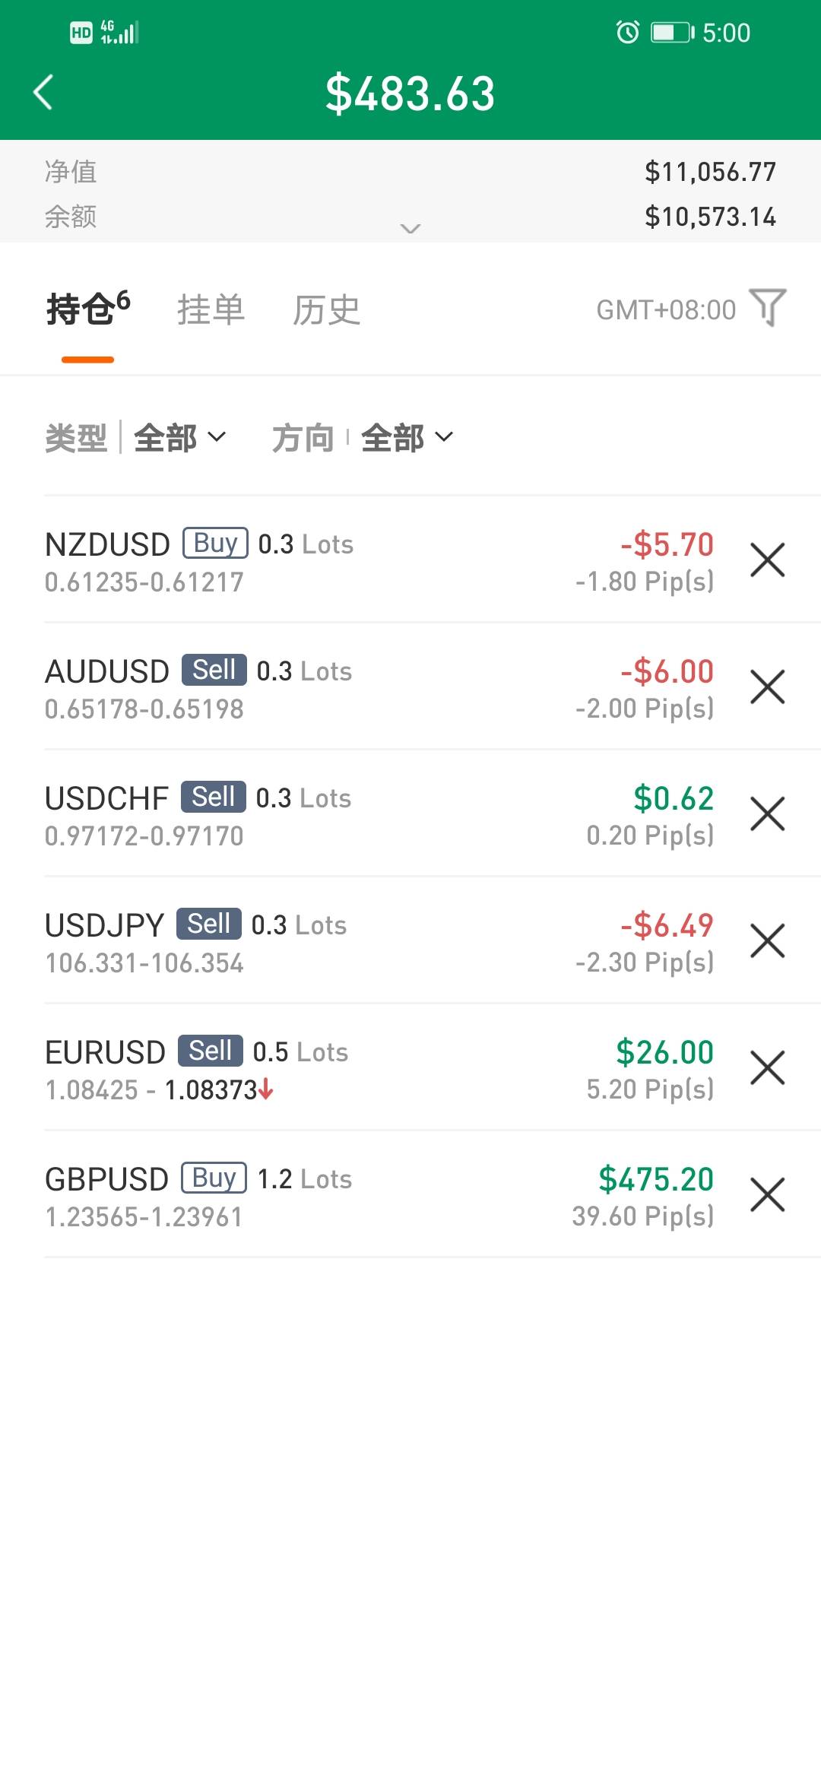821x1779 pixels.
Task: Tap the alarm clock status icon
Action: [x=628, y=33]
